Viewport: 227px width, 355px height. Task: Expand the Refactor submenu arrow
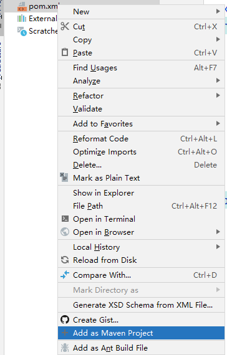pyautogui.click(x=218, y=95)
